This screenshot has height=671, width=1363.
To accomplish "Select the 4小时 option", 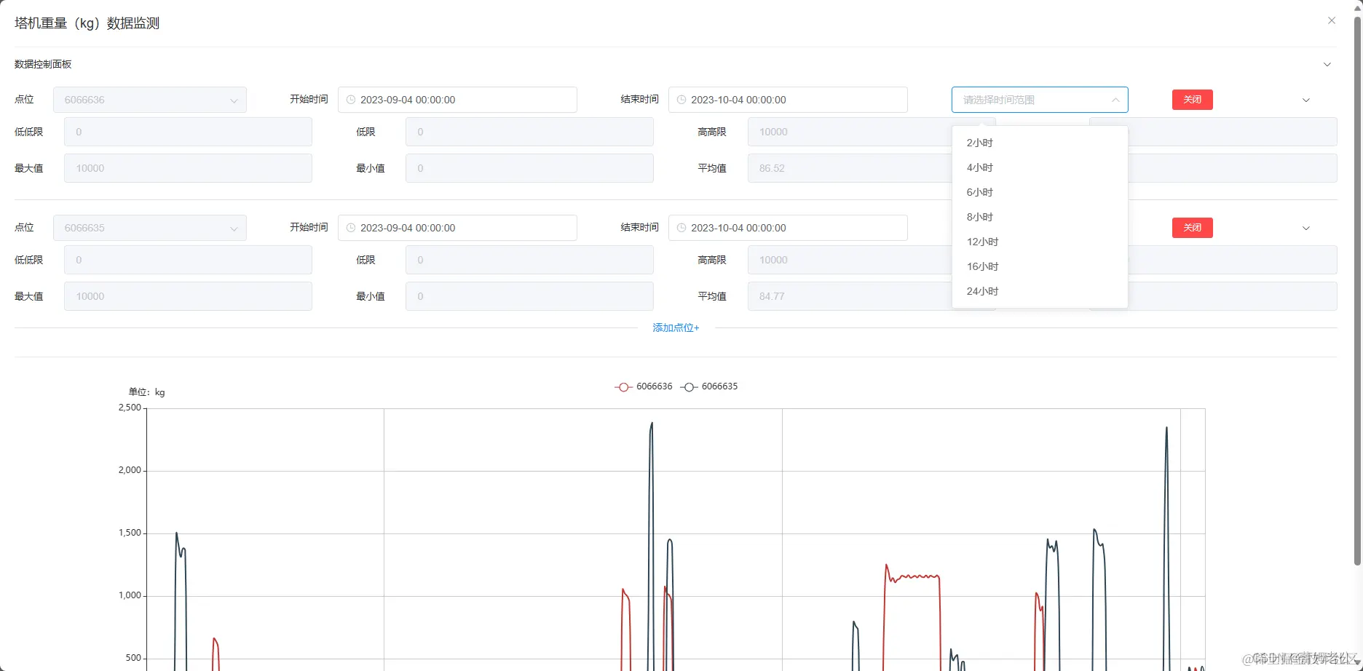I will (1040, 167).
